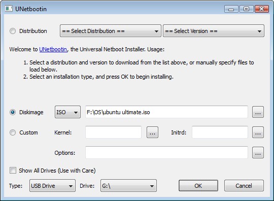Click the Cancel button
The width and height of the screenshot is (274, 201).
pyautogui.click(x=244, y=185)
